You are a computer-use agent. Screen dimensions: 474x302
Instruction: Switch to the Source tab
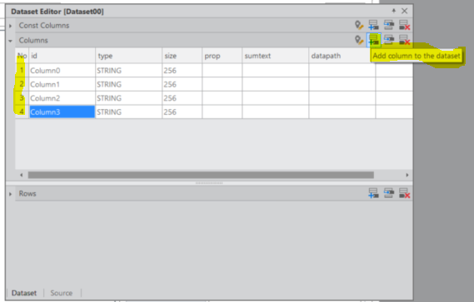click(62, 293)
